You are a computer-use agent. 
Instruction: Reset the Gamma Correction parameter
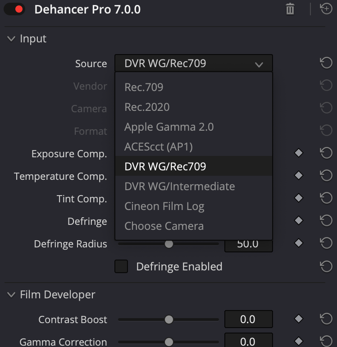tap(326, 341)
